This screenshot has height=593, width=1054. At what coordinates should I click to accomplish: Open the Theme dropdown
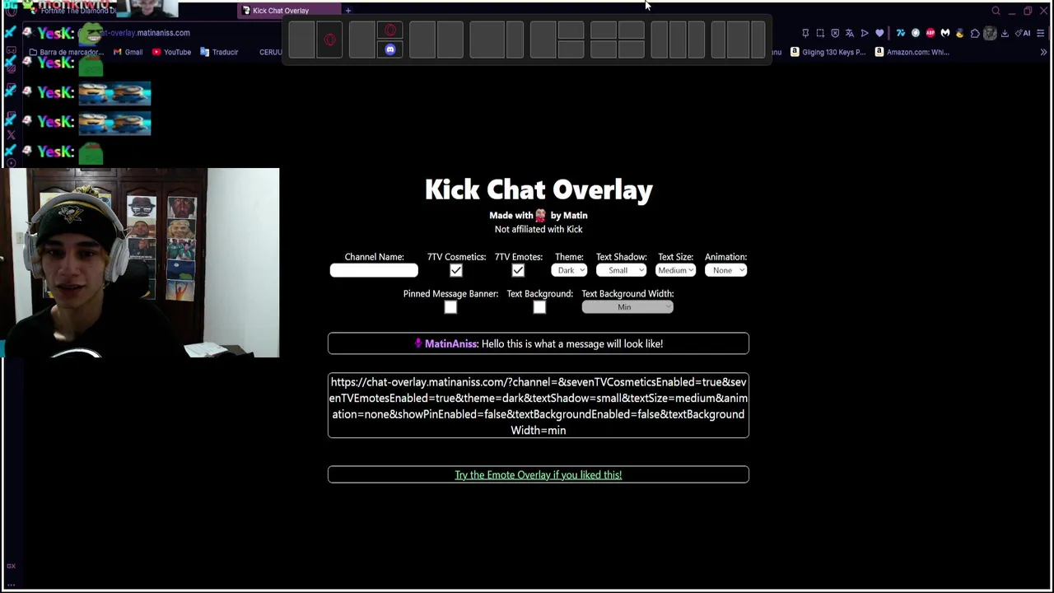(x=569, y=270)
